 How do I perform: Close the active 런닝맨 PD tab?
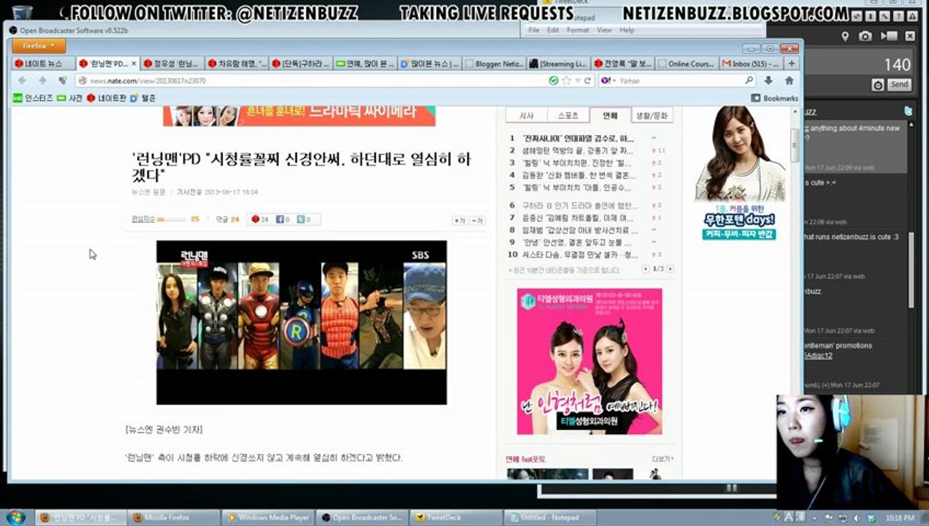[x=133, y=64]
